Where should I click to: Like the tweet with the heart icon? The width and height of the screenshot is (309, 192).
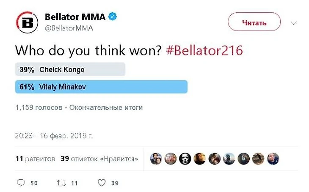(x=101, y=183)
